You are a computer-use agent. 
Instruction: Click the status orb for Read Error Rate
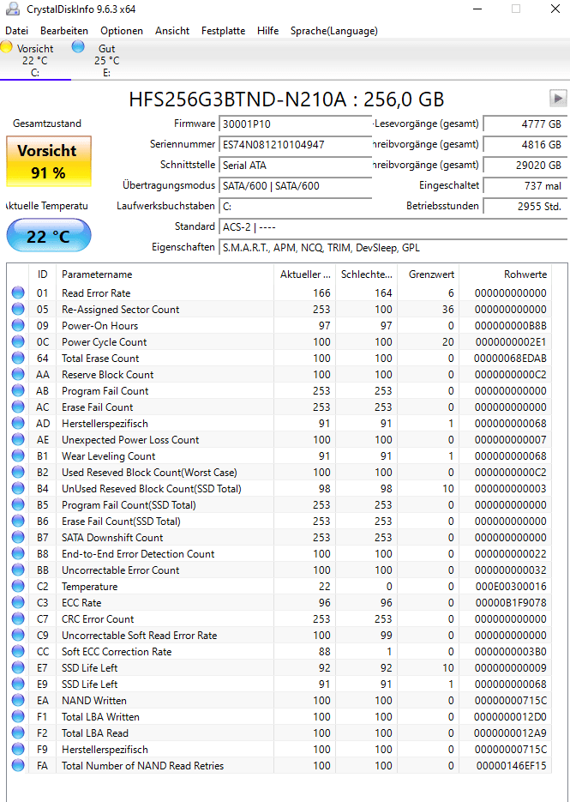(x=18, y=293)
